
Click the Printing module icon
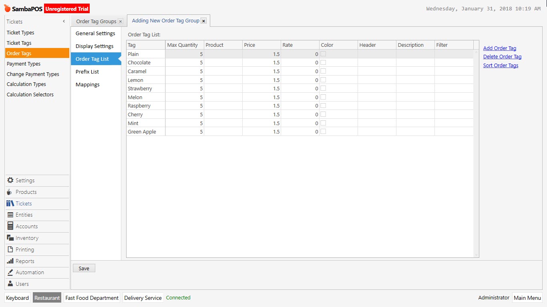tap(10, 249)
